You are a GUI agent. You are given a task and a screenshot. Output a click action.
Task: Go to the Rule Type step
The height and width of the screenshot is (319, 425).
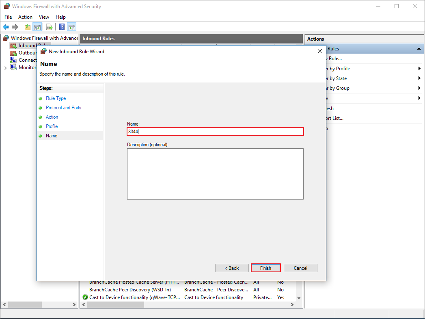pos(56,98)
